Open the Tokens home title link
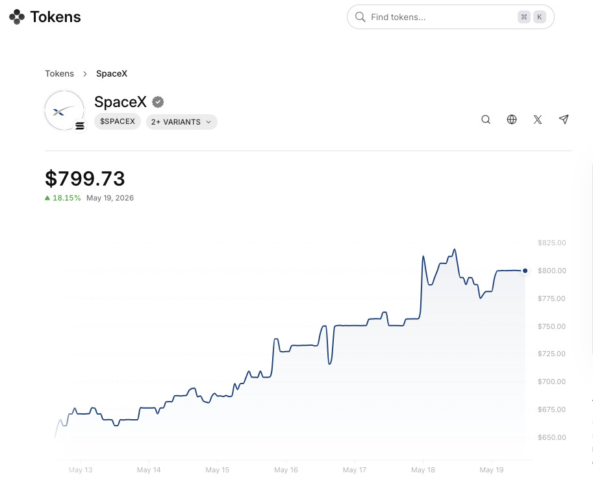The height and width of the screenshot is (486, 593). point(56,17)
